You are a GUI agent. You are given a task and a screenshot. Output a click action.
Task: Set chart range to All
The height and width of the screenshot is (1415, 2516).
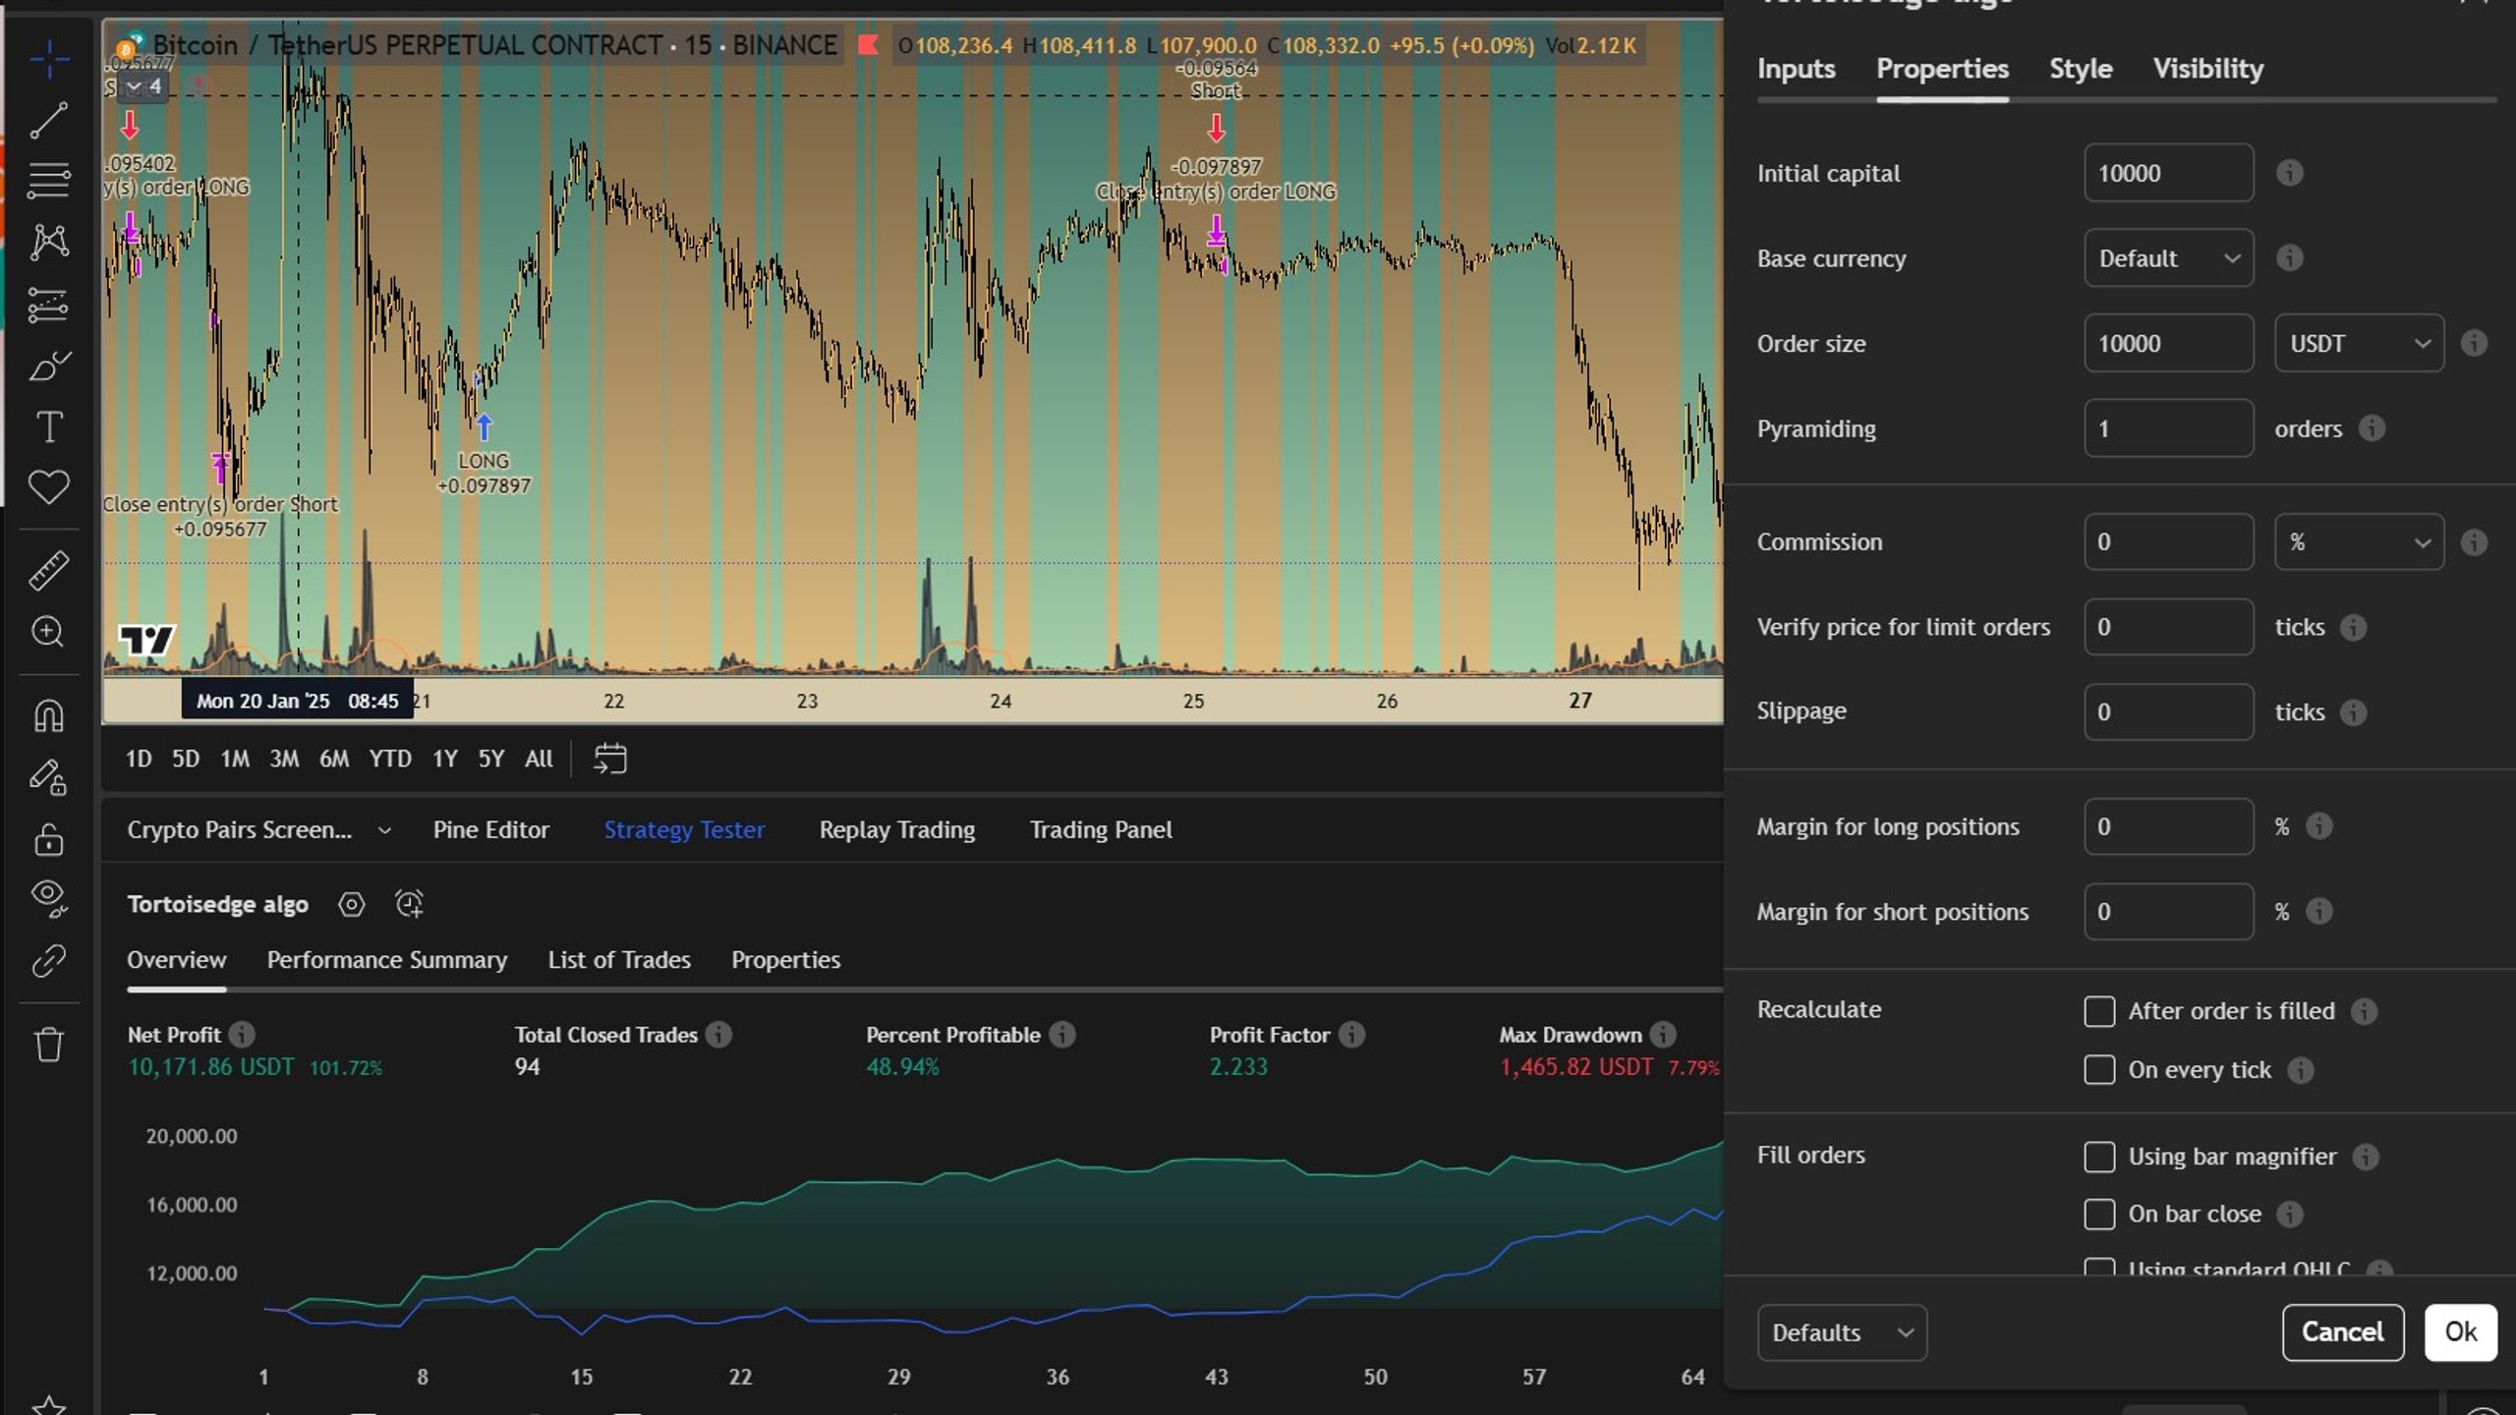[x=539, y=759]
